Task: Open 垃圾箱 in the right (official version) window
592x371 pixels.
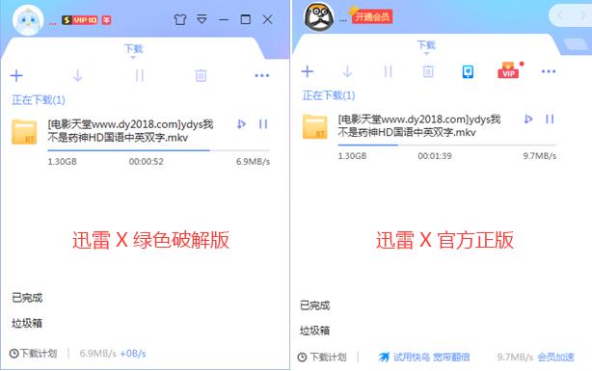Action: click(x=315, y=331)
